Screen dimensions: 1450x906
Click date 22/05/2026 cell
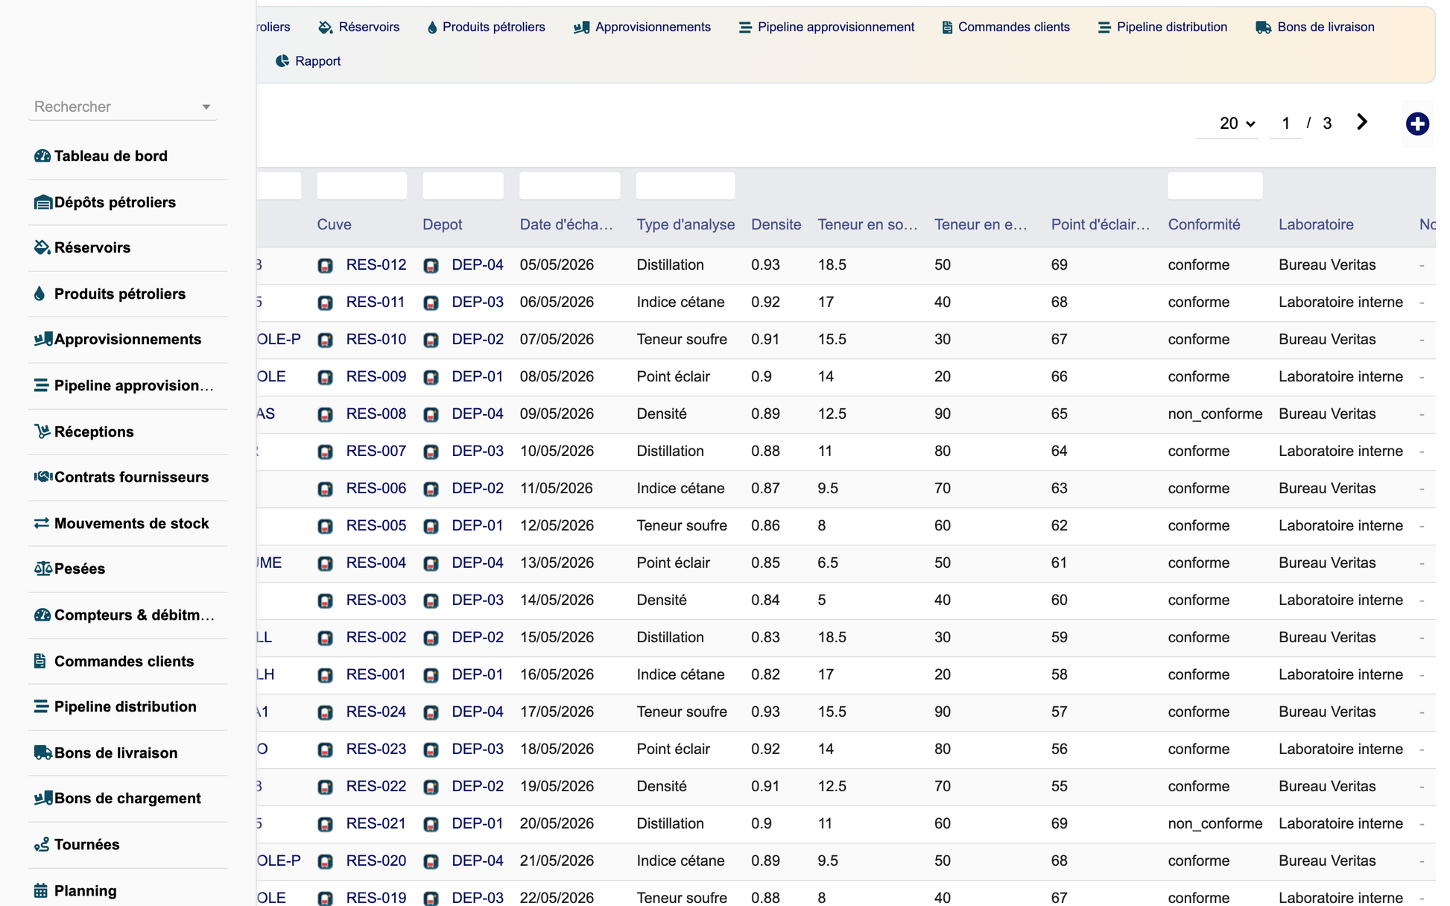557,898
